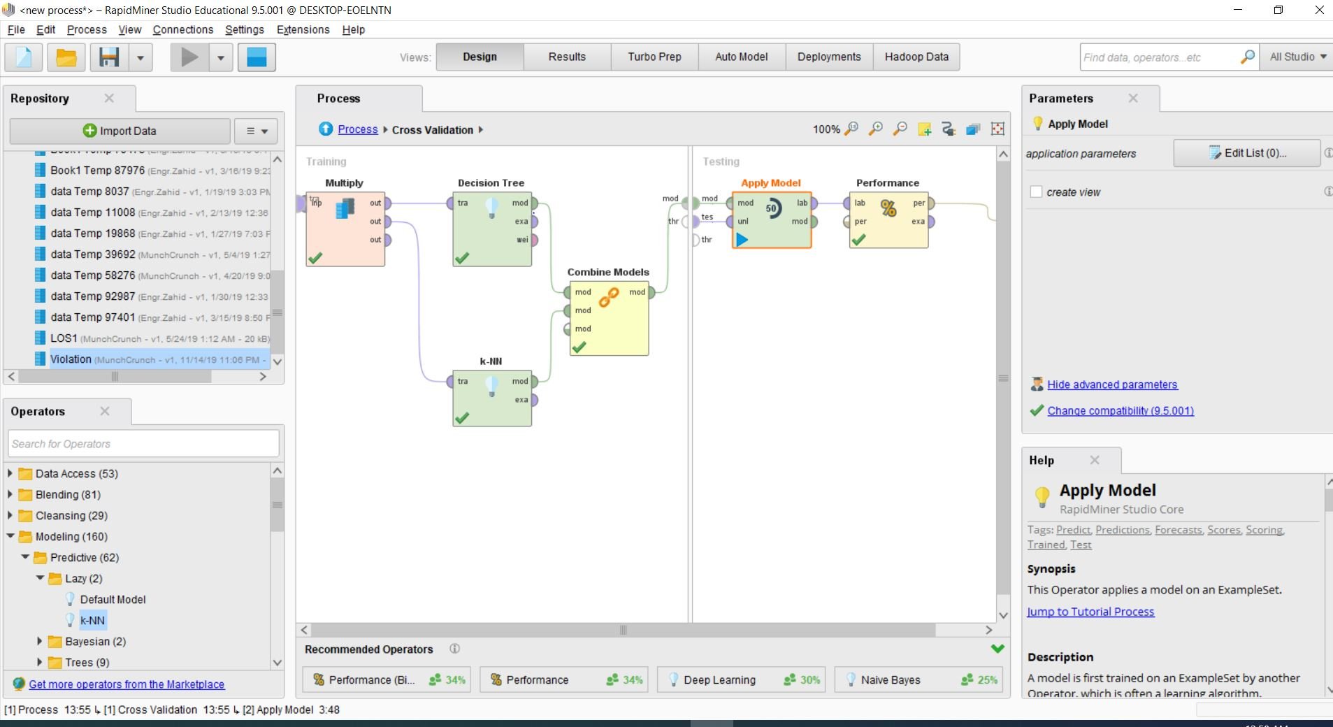Expand the Bayesian folder

click(40, 641)
